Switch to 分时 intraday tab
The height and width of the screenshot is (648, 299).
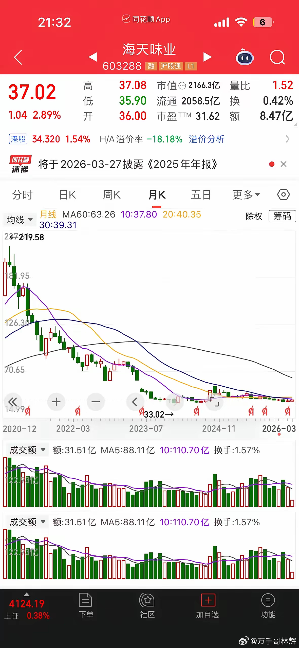pos(22,195)
